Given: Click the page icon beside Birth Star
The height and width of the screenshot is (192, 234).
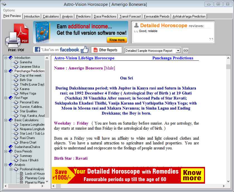Looking at the screenshot, I should click(x=16, y=80).
